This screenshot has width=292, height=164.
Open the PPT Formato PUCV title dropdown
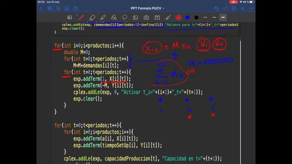click(147, 8)
